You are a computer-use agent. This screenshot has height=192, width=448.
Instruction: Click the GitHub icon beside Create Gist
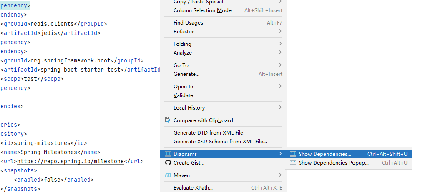tap(168, 163)
